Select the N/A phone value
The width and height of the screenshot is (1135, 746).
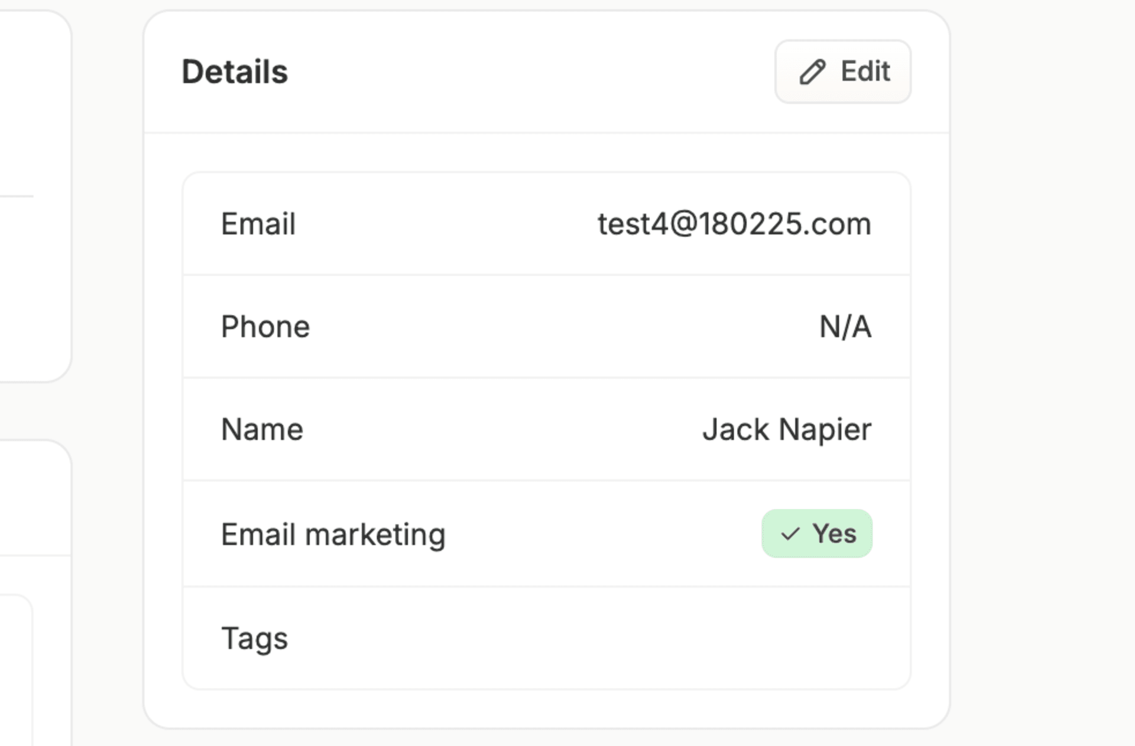tap(845, 327)
